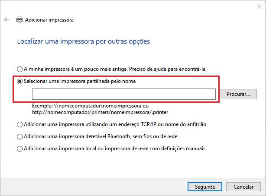Click the http://nomecomputador/printers example line
This screenshot has width=266, height=196.
tap(100, 112)
